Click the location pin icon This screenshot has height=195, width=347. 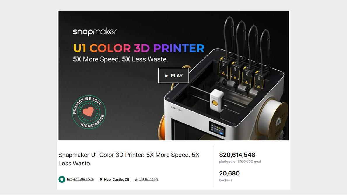tap(101, 180)
